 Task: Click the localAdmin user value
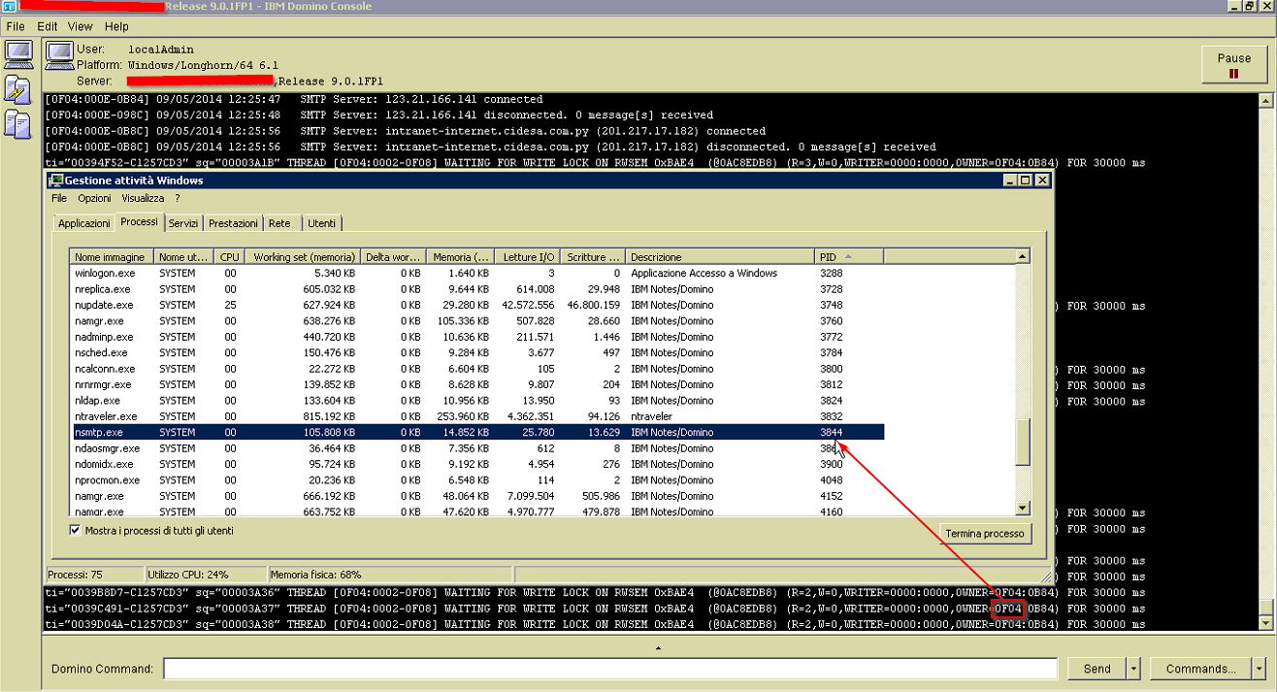pos(161,49)
